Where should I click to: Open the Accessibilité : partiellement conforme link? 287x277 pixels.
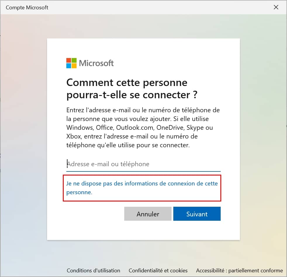[x=239, y=270]
